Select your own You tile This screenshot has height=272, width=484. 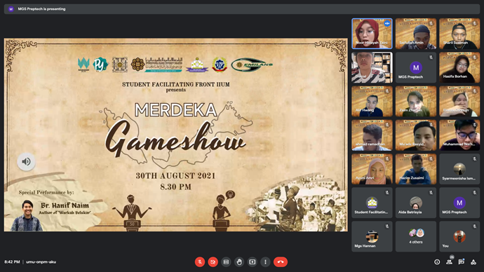[459, 236]
